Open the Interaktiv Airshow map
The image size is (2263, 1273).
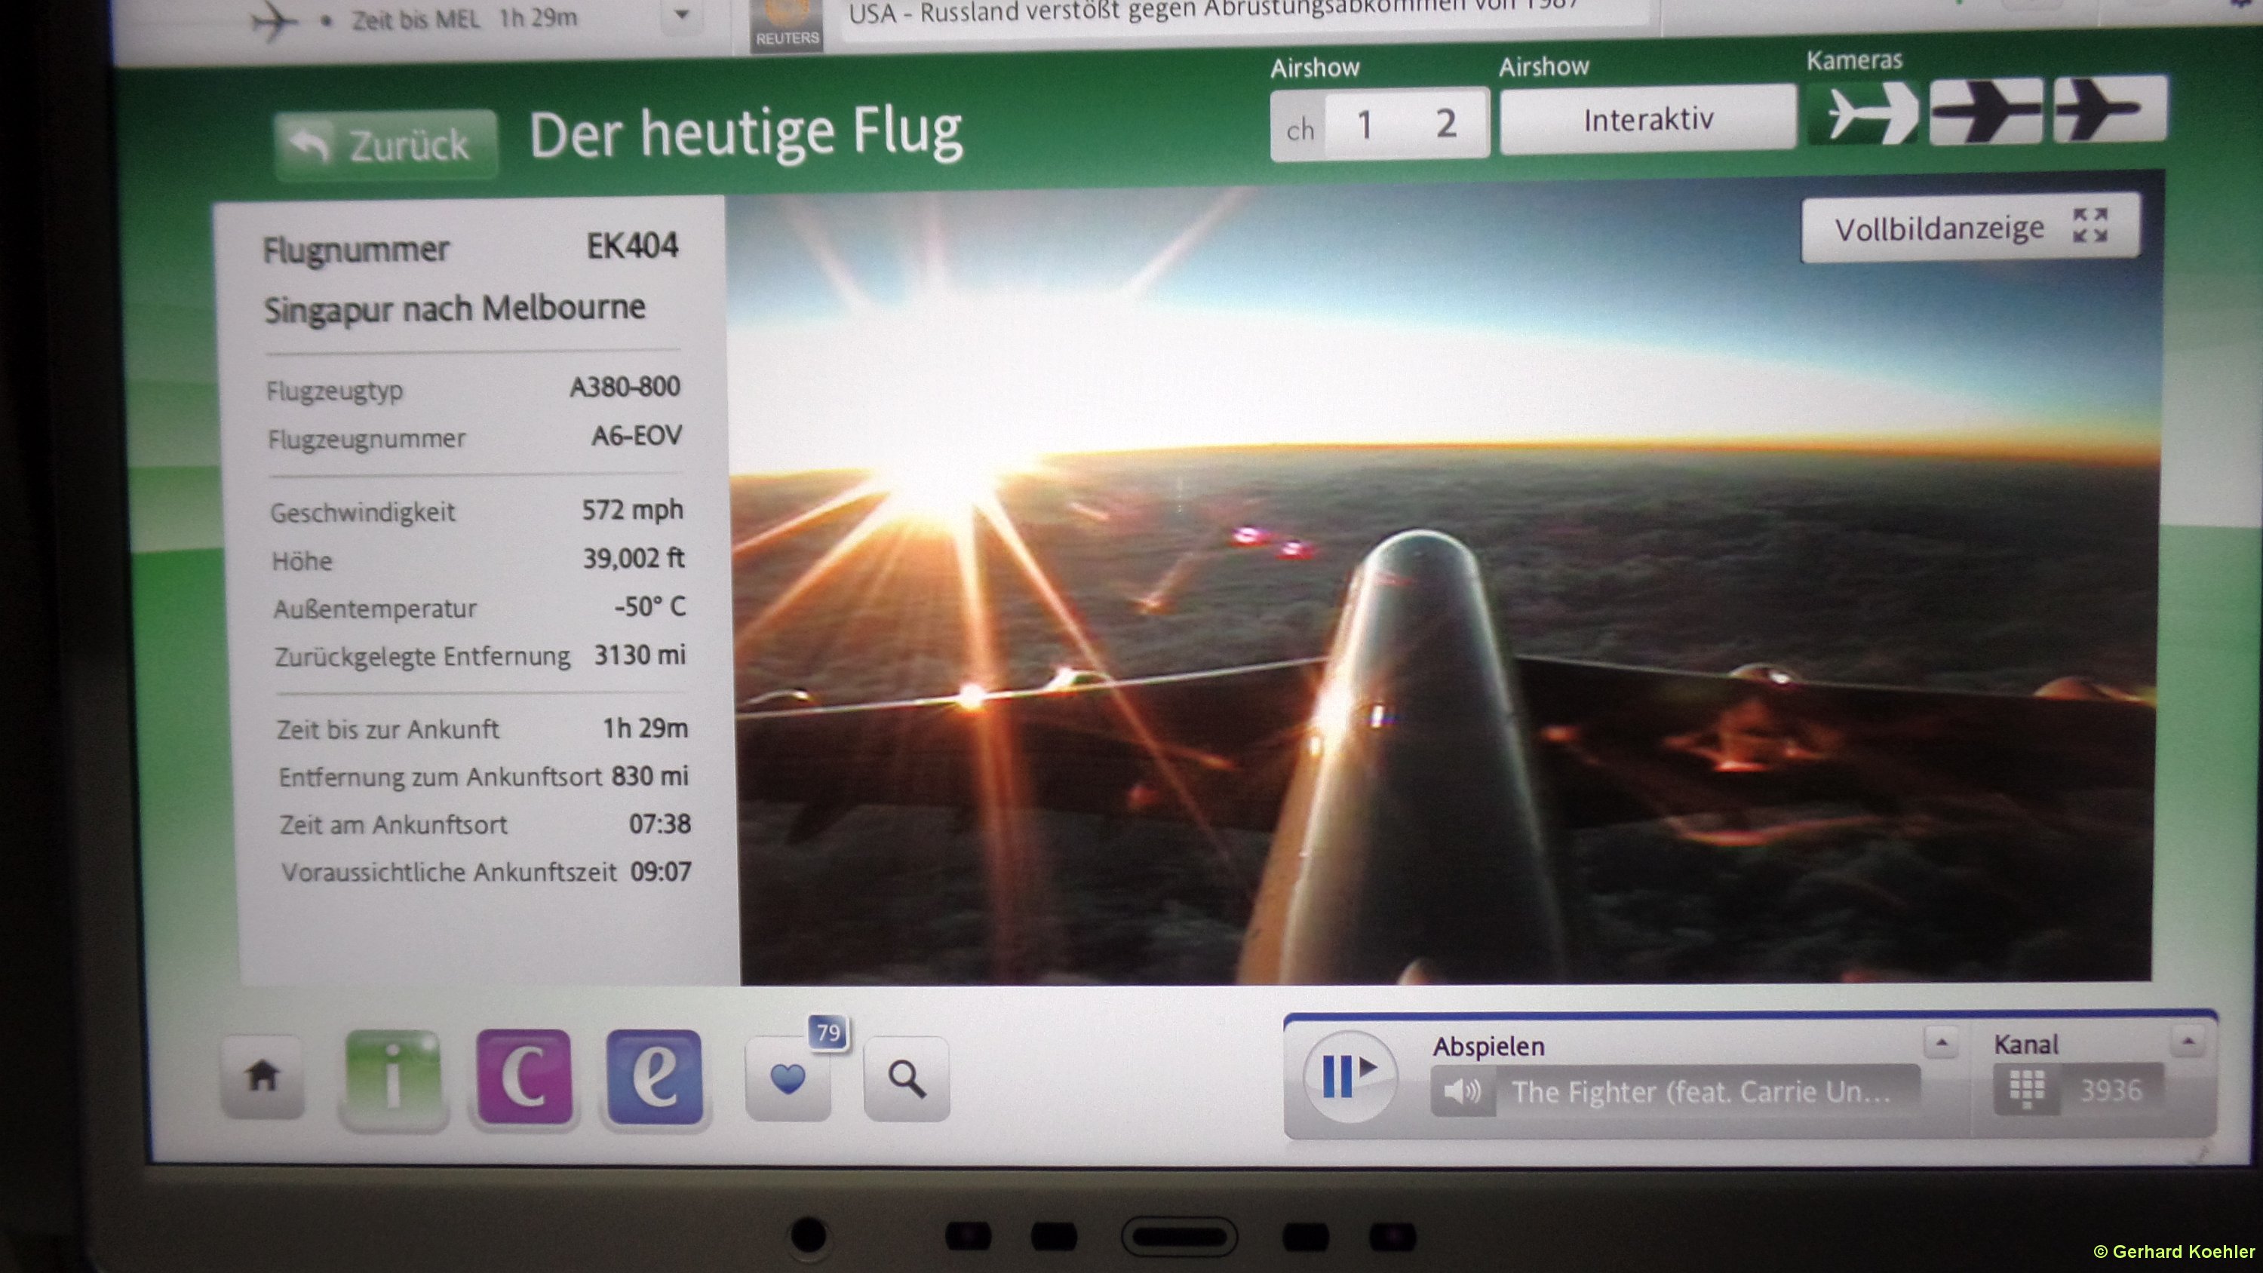1647,119
